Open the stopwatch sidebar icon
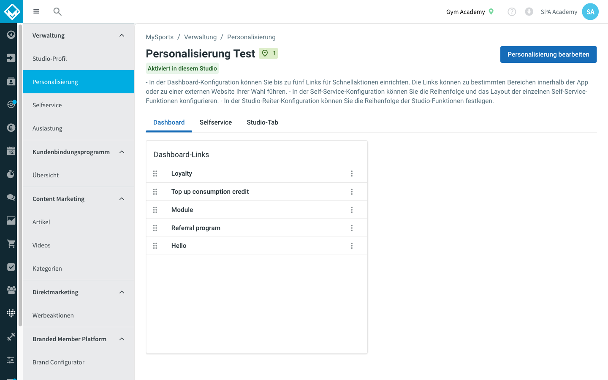Image resolution: width=608 pixels, height=380 pixels. coord(11,174)
